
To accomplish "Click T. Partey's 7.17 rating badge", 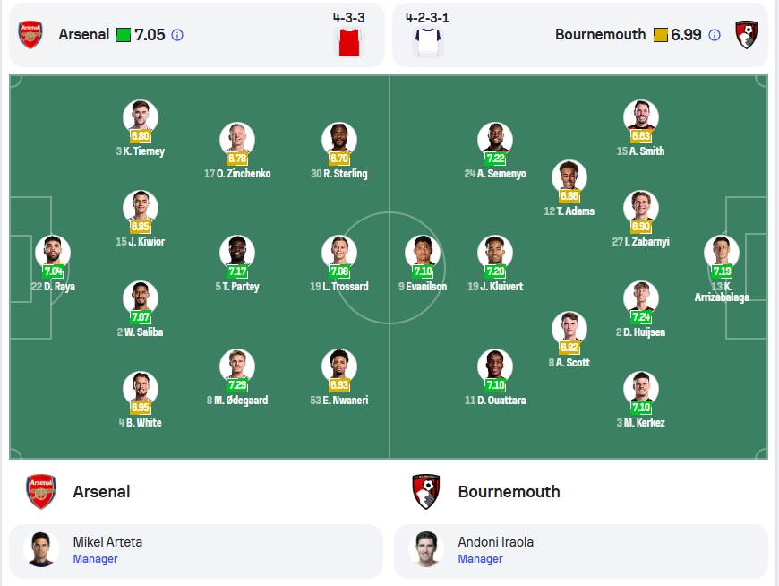I will (x=237, y=271).
